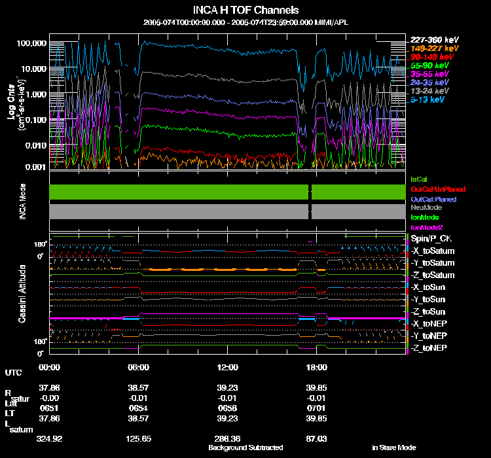
Task: Select the blue 5-13 keV channel label
Action: [x=427, y=99]
